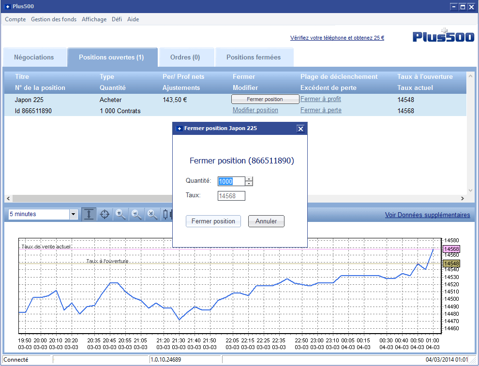Click the up arrow of the positions table scrollbar
The image size is (479, 366).
[470, 76]
